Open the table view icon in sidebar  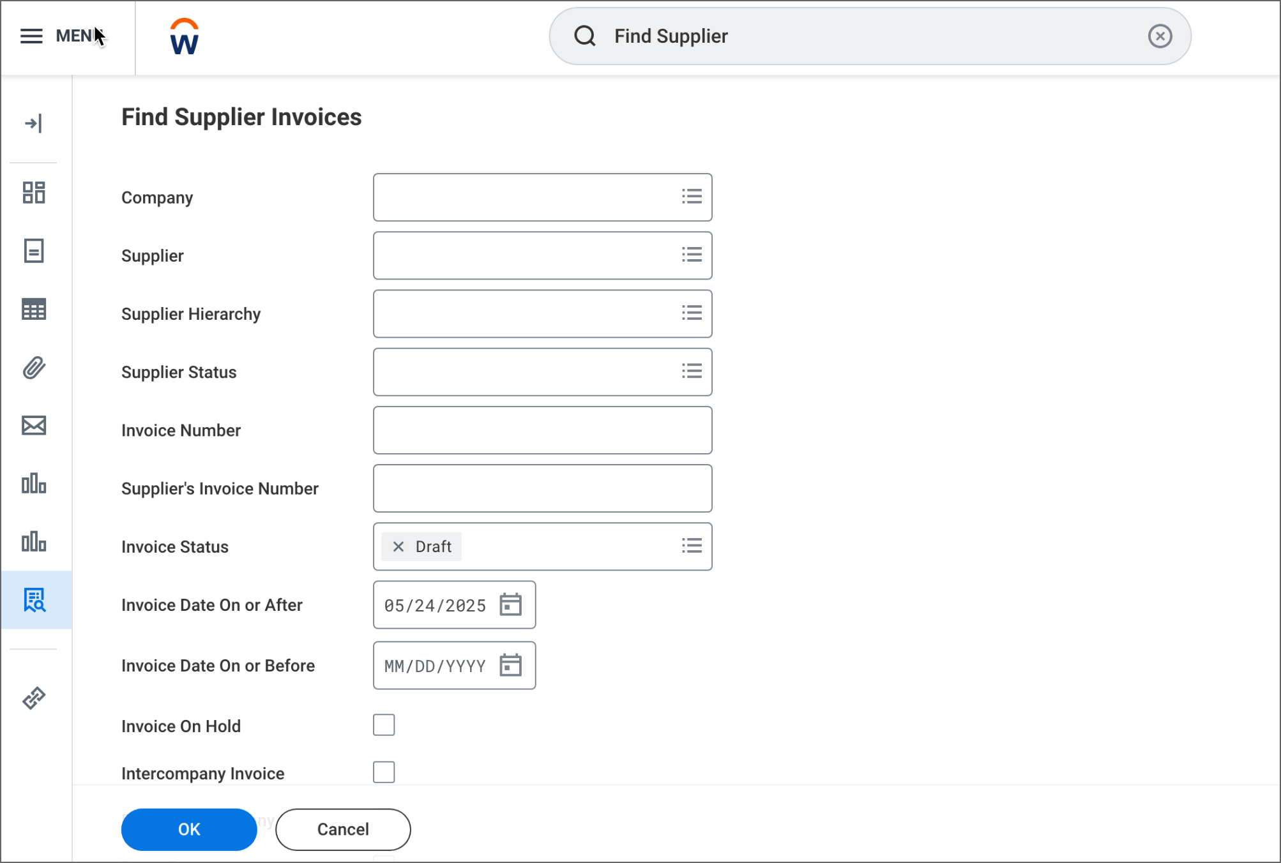click(34, 309)
